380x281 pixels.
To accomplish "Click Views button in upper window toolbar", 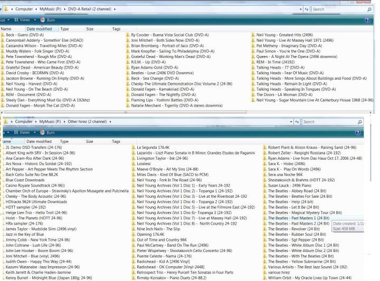I will [x=22, y=20].
